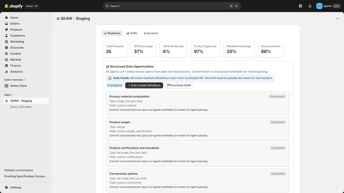Click Primary material composition title

129,96
